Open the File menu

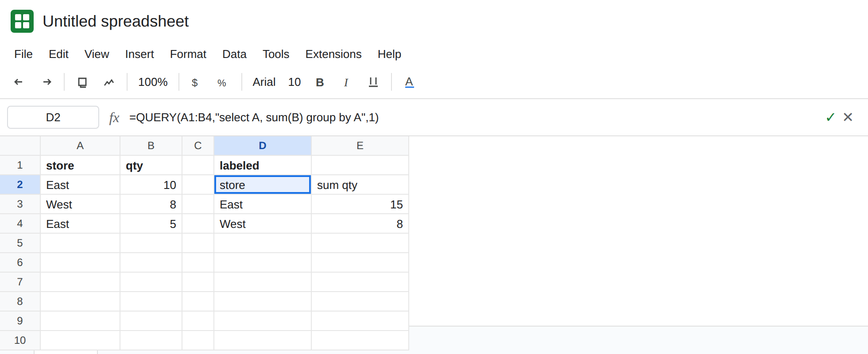[x=23, y=54]
